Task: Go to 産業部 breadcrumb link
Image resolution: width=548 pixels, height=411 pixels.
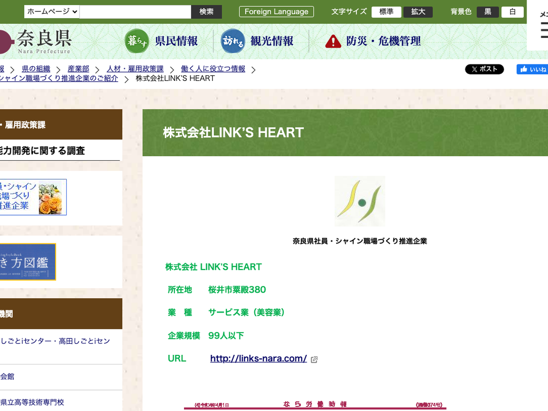Action: click(79, 69)
